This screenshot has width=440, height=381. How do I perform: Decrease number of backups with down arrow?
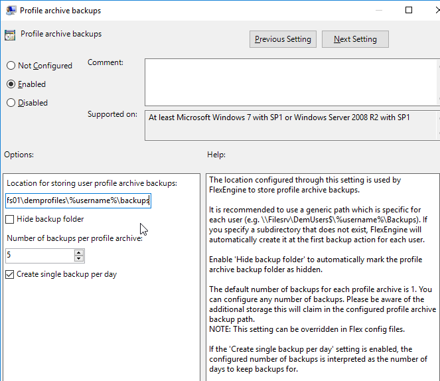coord(79,259)
